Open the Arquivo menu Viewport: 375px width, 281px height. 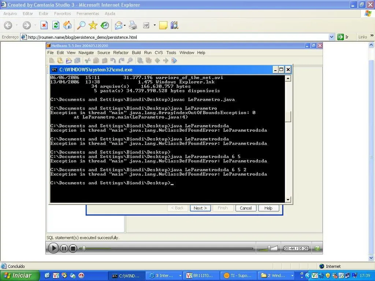[x=10, y=14]
